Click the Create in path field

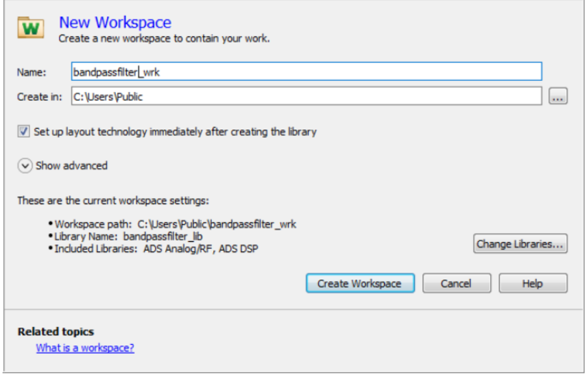pos(307,96)
